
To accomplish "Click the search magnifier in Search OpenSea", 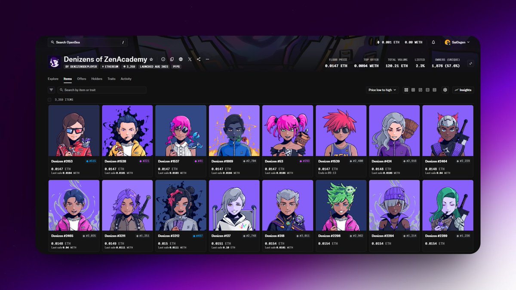I will (x=52, y=43).
